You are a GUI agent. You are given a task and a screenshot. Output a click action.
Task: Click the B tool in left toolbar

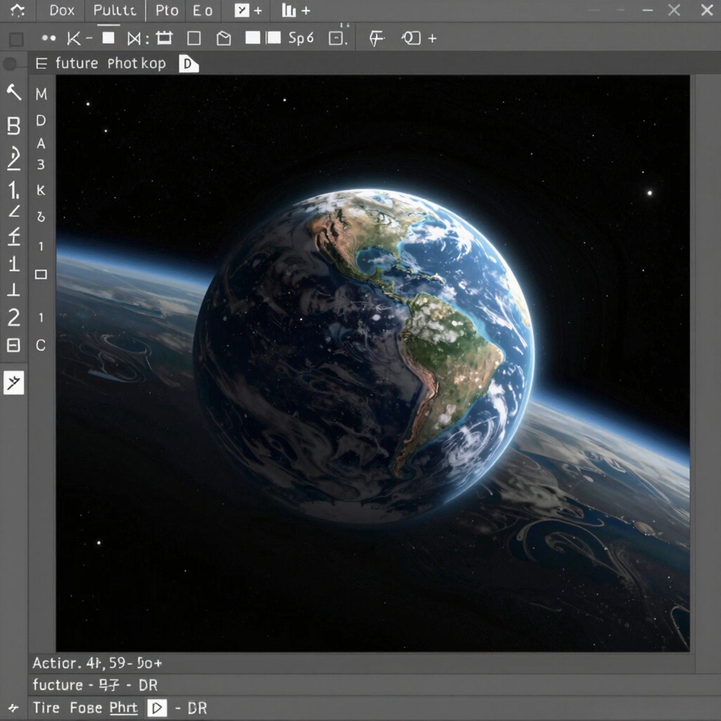point(14,126)
